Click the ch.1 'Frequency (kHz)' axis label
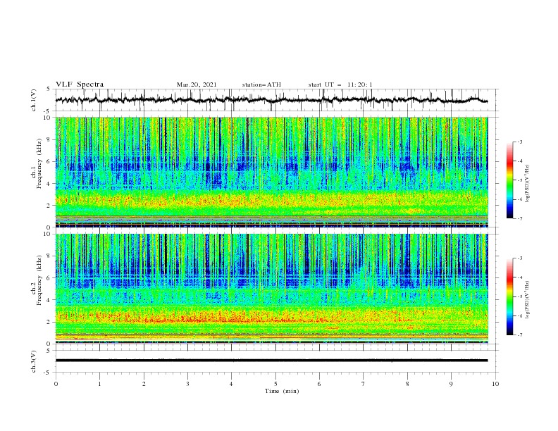Screen dimensions: 558x431 [39, 163]
